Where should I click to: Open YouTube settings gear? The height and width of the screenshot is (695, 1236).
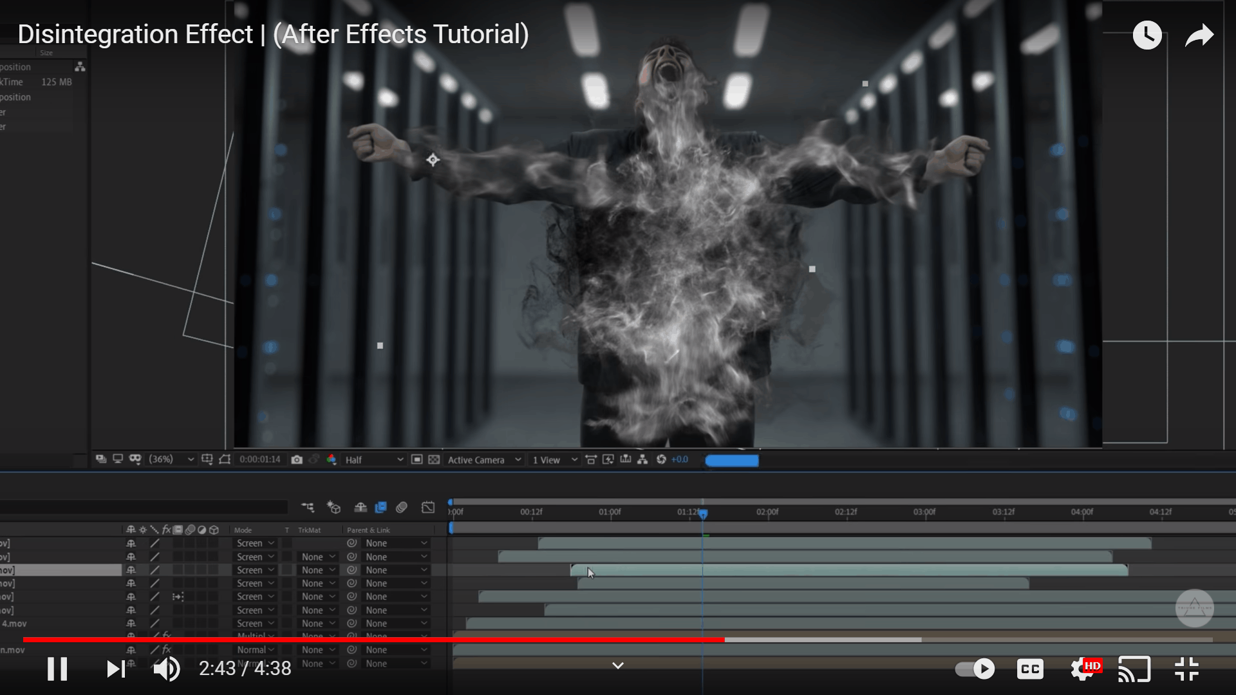1084,669
